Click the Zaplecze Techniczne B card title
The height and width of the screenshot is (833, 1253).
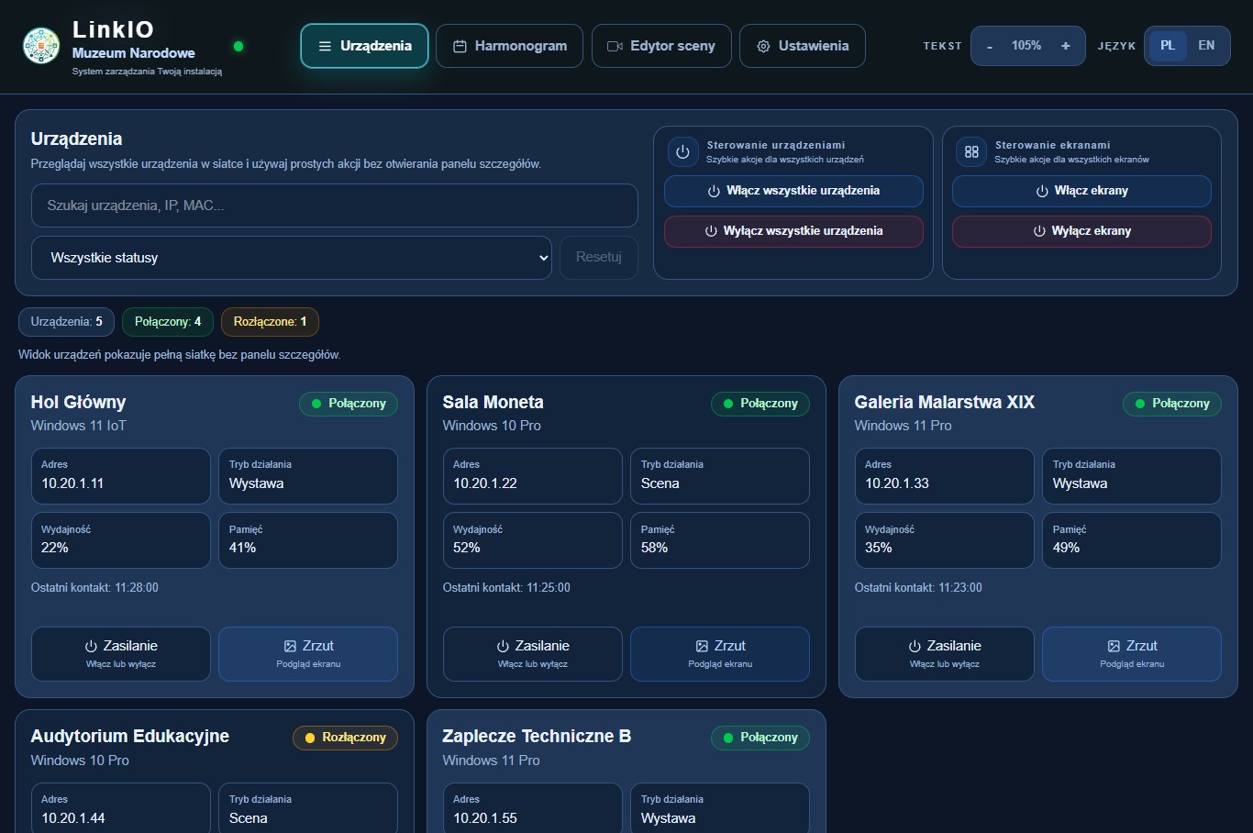[537, 736]
